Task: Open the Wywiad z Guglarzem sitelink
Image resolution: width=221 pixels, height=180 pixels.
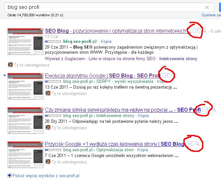Action: click(x=65, y=59)
